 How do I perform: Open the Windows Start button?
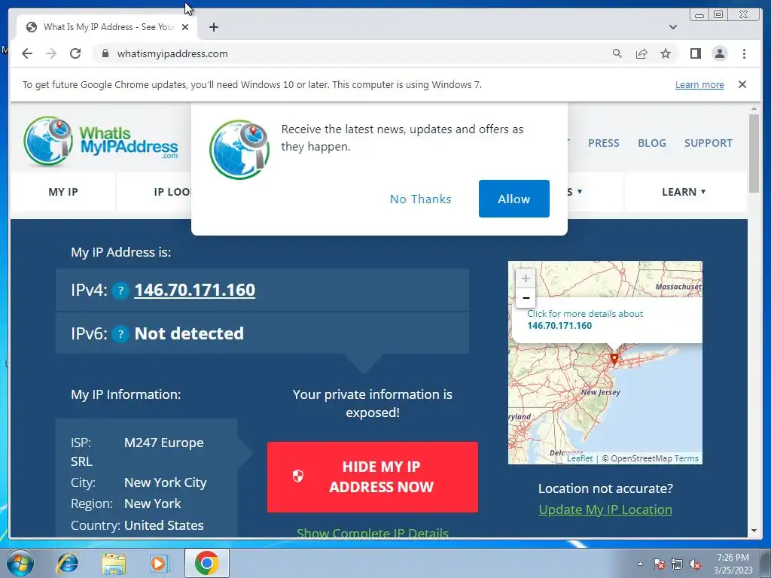pyautogui.click(x=20, y=563)
